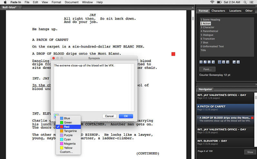Viewport: 257px width, 159px height.
Task: Open the color picker icon in Synopsis dialog
Action: (x=56, y=116)
